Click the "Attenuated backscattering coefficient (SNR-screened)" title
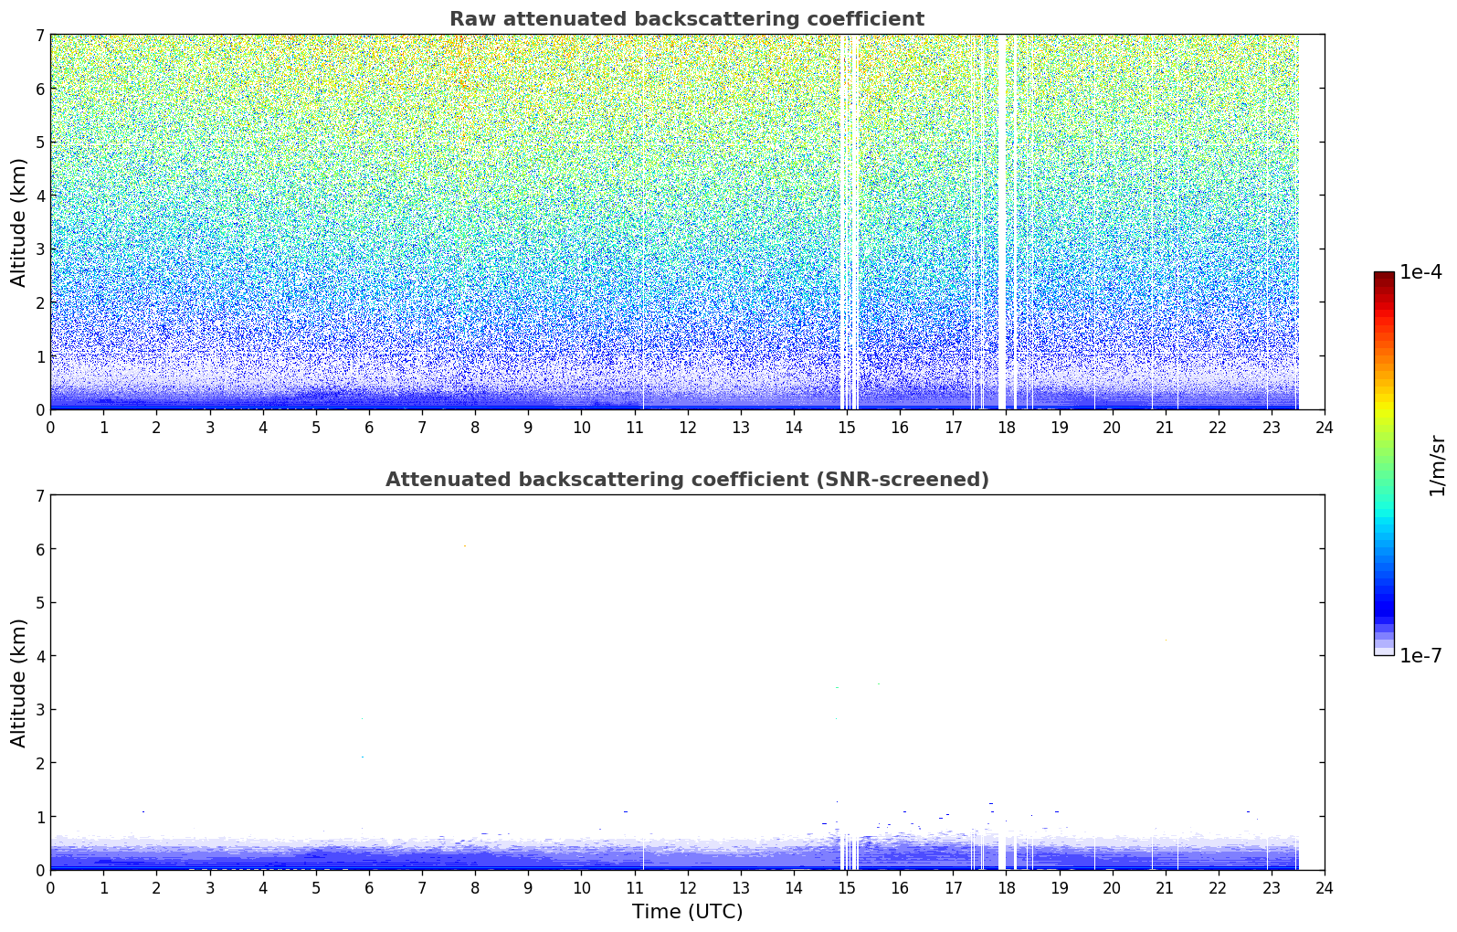1457x932 pixels. (x=687, y=480)
